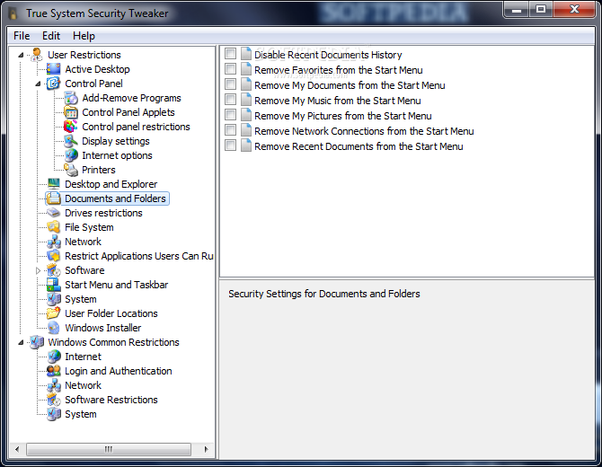
Task: Collapse the Windows Common Restrictions node
Action: point(21,343)
